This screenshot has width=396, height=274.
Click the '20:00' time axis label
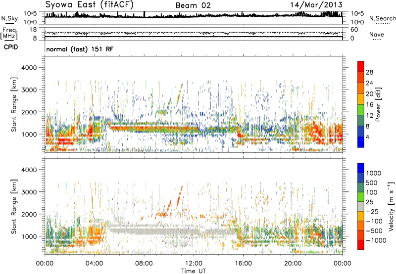293,264
